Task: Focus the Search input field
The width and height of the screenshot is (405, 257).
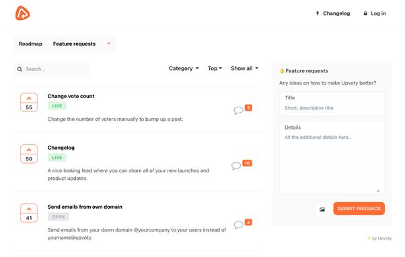Action: coord(52,69)
